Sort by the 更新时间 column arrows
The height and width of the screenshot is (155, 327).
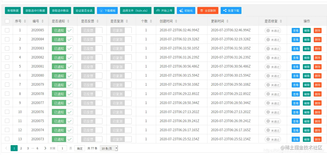pos(227,21)
